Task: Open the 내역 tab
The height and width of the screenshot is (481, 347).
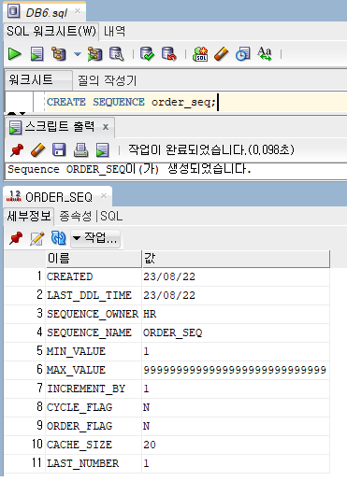Action: coord(114,31)
